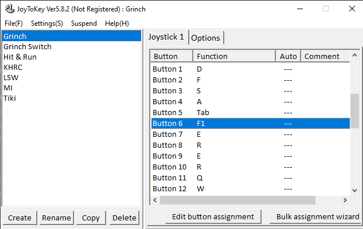Click the left arrow of the horizontal scrollbar
Screen dimensions: 363x229
point(155,200)
